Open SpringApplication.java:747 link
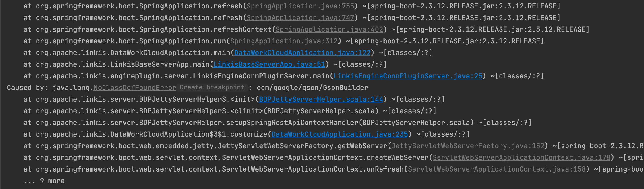Screen dimensions: 644x189 tap(300, 18)
